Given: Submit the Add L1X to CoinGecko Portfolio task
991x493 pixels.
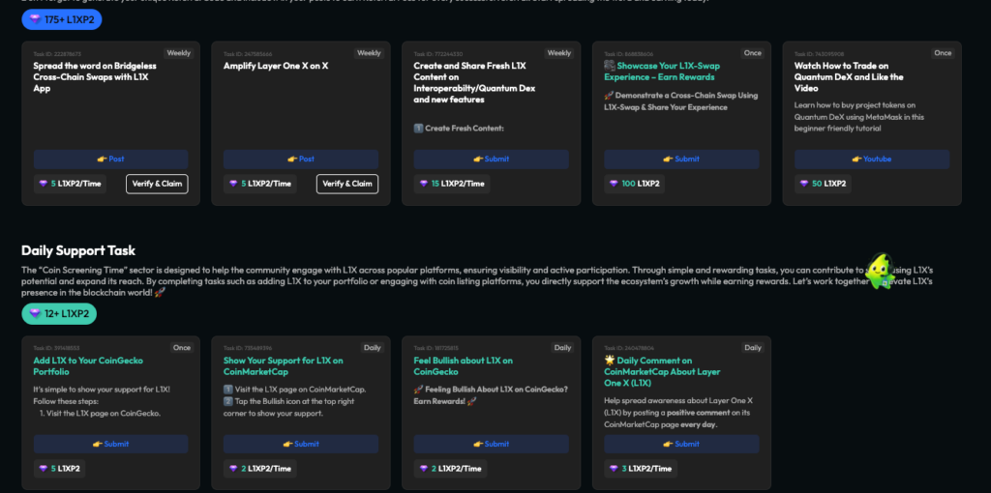Looking at the screenshot, I should pyautogui.click(x=110, y=445).
